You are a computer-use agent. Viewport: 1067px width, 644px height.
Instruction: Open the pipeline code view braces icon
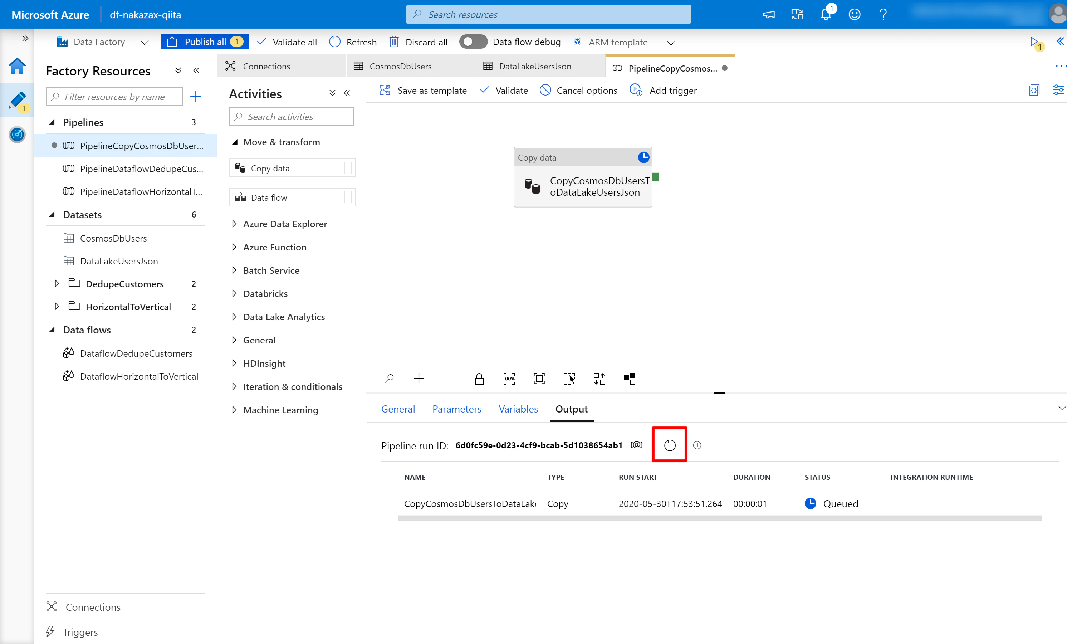pos(1034,90)
